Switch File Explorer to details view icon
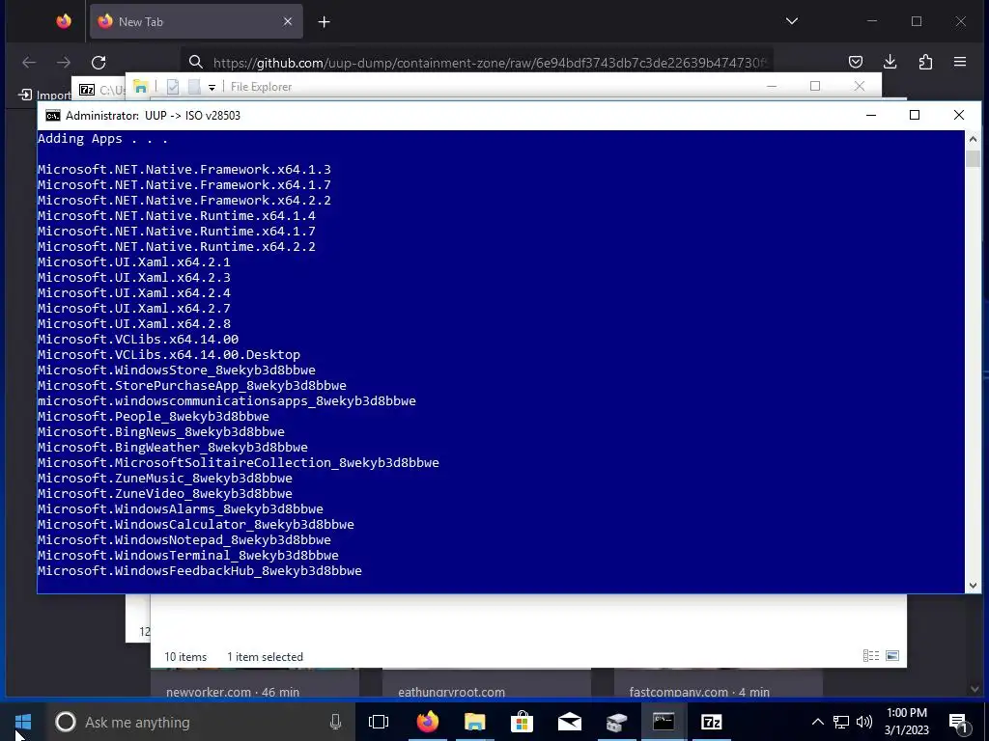Viewport: 989px width, 741px height. click(871, 656)
